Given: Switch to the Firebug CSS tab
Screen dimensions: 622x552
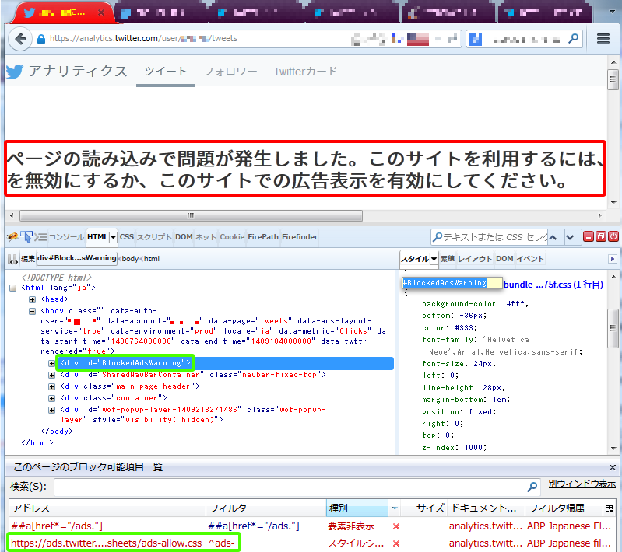Looking at the screenshot, I should tap(127, 237).
